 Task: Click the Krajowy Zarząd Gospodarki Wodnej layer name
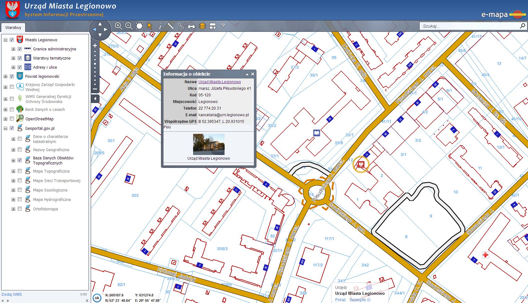tap(50, 87)
